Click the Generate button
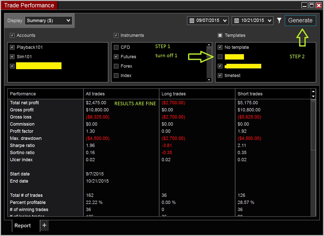This screenshot has width=324, height=236. (x=300, y=21)
